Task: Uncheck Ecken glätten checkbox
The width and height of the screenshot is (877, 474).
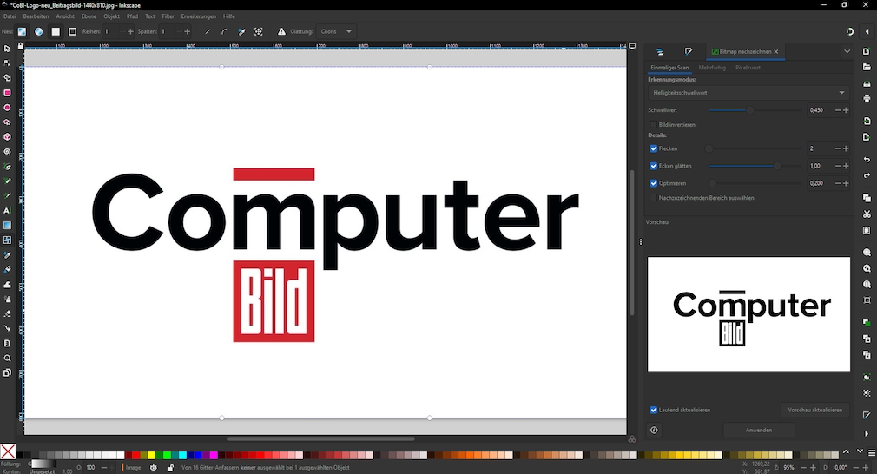Action: coord(653,166)
